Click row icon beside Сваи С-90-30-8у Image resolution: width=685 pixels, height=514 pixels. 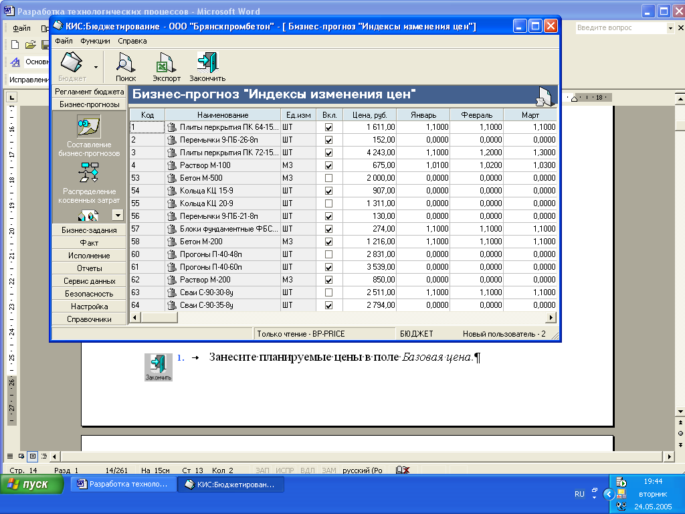coord(172,292)
